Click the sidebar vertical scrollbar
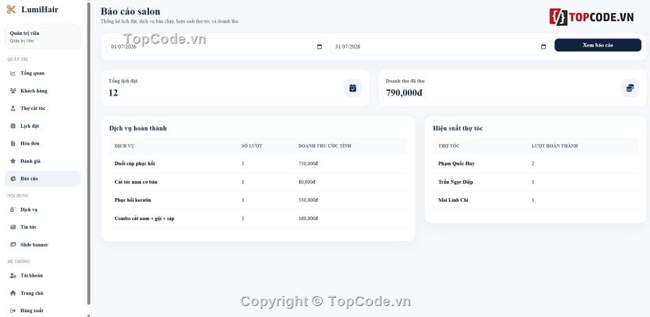The image size is (650, 317). [89, 153]
